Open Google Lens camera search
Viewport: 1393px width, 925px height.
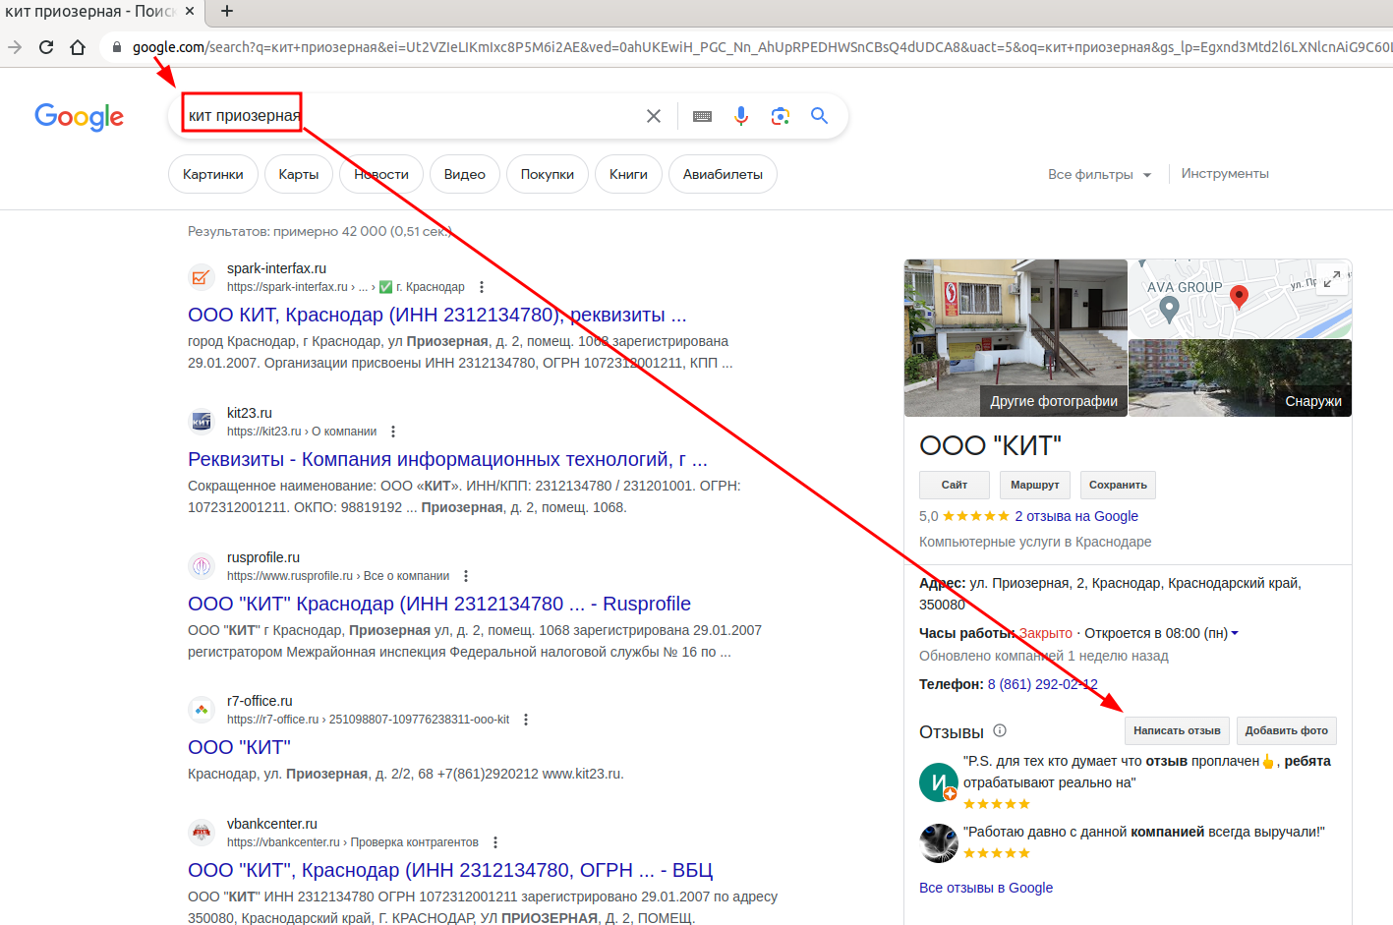(780, 115)
